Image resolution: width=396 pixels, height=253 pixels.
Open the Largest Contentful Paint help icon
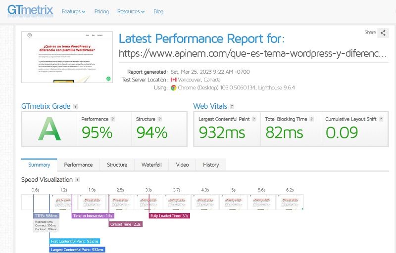tap(254, 119)
